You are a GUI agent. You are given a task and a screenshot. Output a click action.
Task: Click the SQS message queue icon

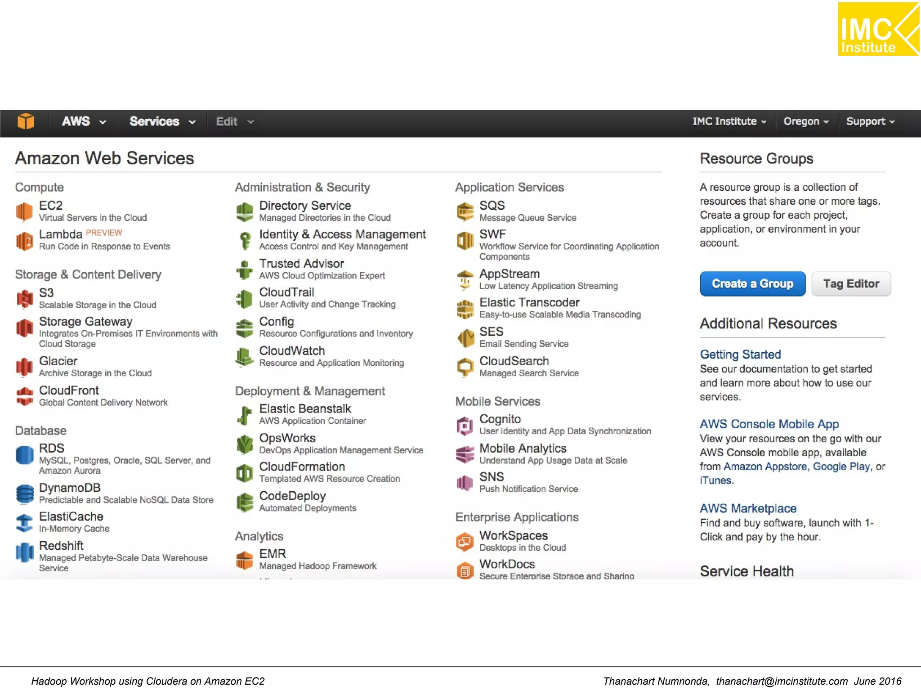[465, 211]
